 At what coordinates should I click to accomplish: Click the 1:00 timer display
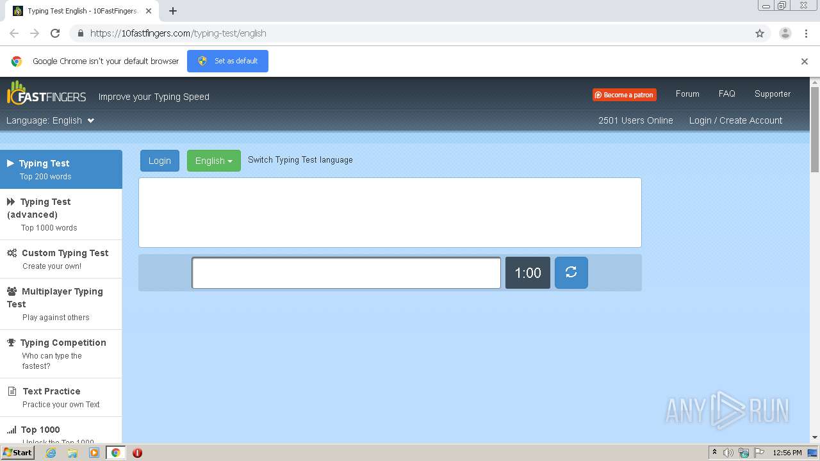pos(528,273)
